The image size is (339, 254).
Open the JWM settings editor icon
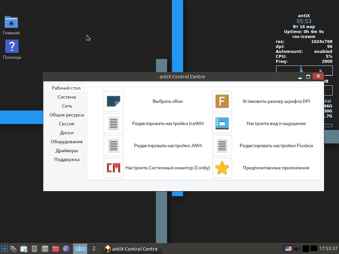[113, 146]
